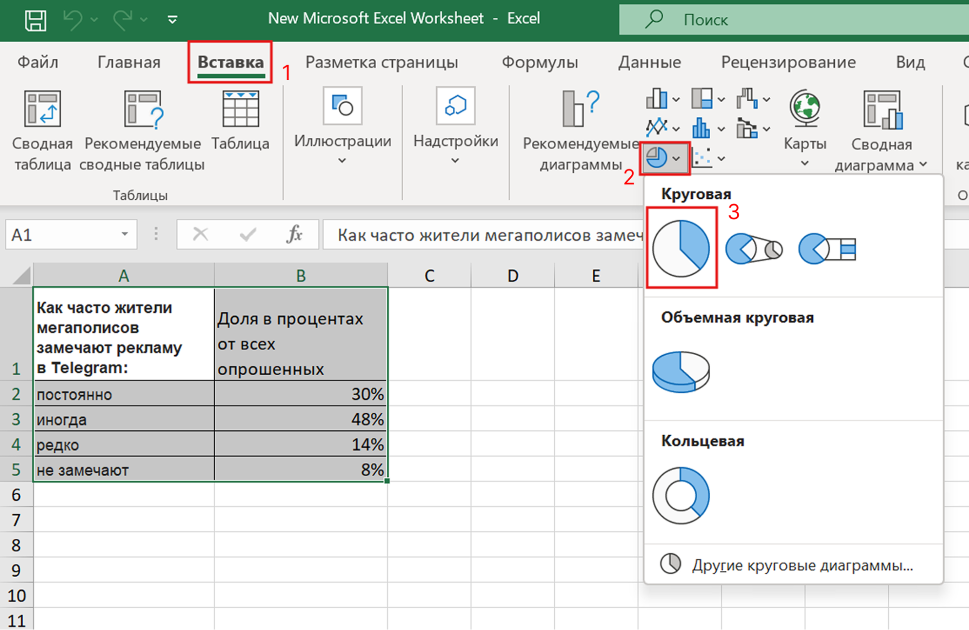Select the basic 2-D pie chart

pyautogui.click(x=681, y=248)
